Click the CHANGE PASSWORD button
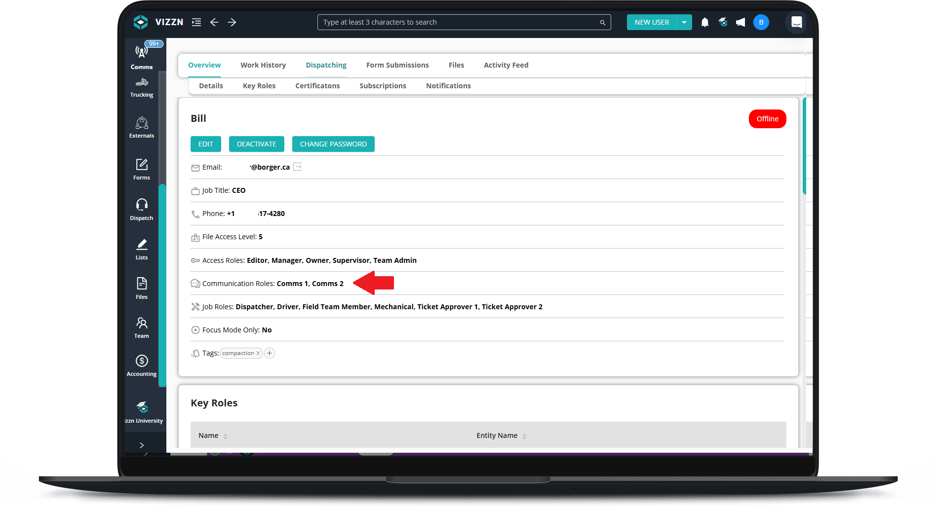Image resolution: width=935 pixels, height=507 pixels. (x=333, y=144)
